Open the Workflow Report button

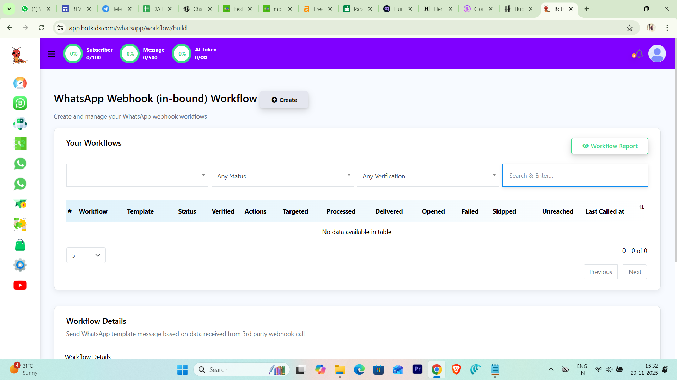pos(609,146)
